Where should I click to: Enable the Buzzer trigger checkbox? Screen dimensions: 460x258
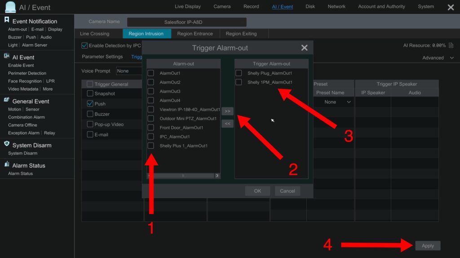click(90, 114)
